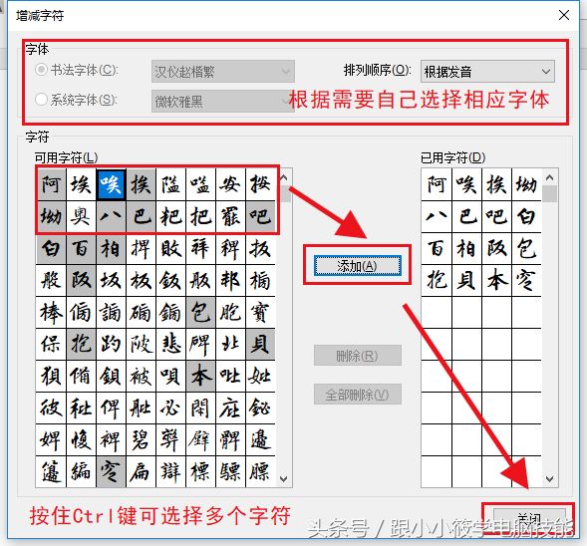This screenshot has height=546, width=587.
Task: Select character 阿 in available characters list
Action: point(51,184)
